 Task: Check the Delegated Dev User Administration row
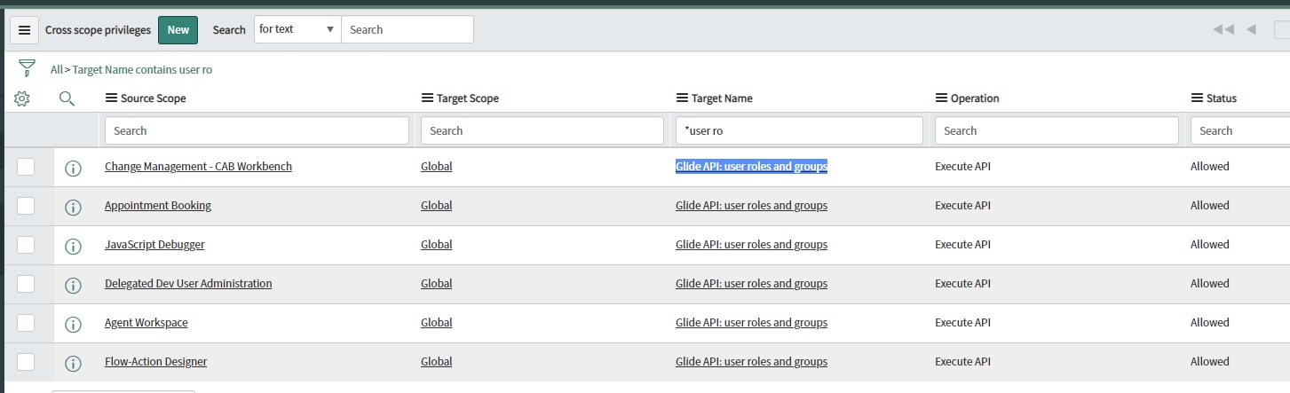point(26,284)
